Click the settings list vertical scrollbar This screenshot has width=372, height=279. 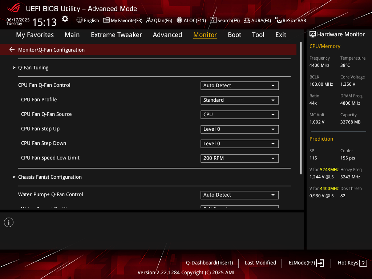point(301,108)
